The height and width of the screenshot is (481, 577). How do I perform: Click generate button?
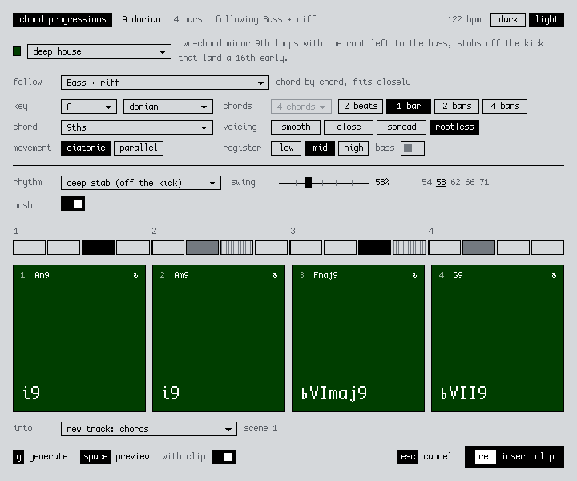(x=41, y=457)
